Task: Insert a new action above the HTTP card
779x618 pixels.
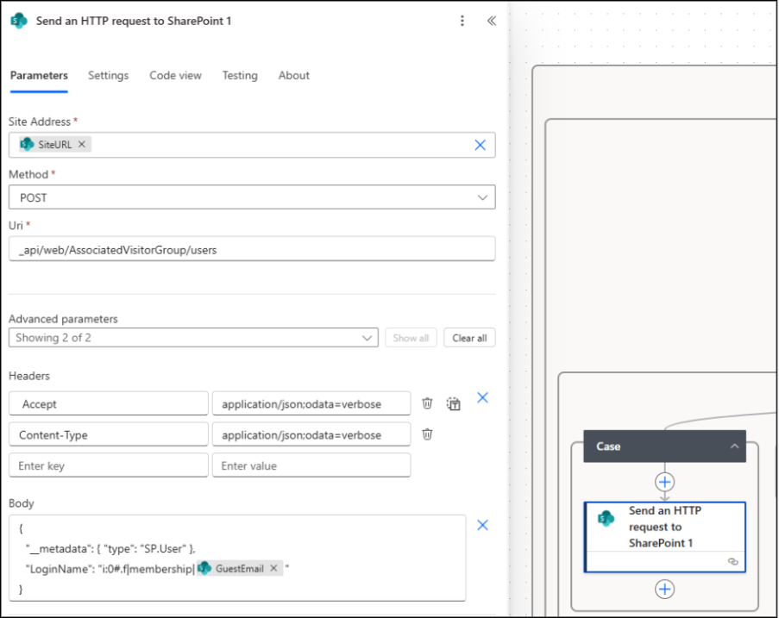Action: pos(664,482)
